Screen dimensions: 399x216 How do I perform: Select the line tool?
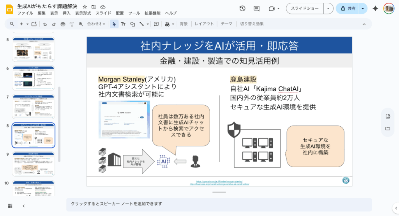tap(141, 24)
